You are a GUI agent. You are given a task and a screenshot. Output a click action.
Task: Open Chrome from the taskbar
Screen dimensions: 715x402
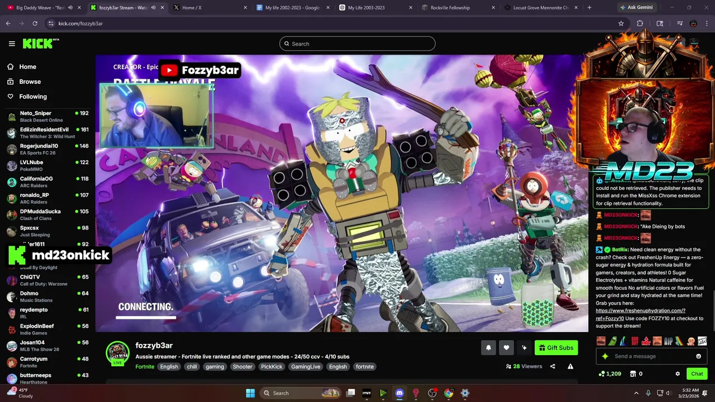point(449,393)
